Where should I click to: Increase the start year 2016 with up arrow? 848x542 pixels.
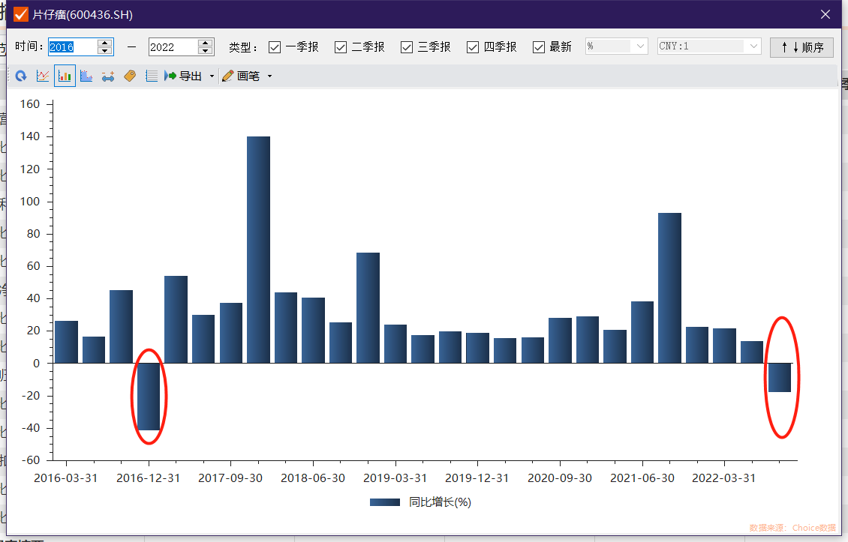pos(104,43)
